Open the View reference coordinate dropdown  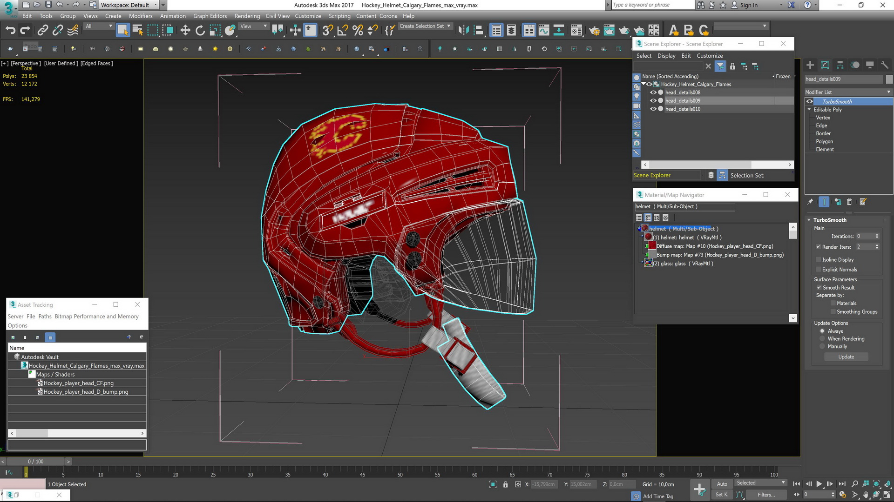coord(253,26)
